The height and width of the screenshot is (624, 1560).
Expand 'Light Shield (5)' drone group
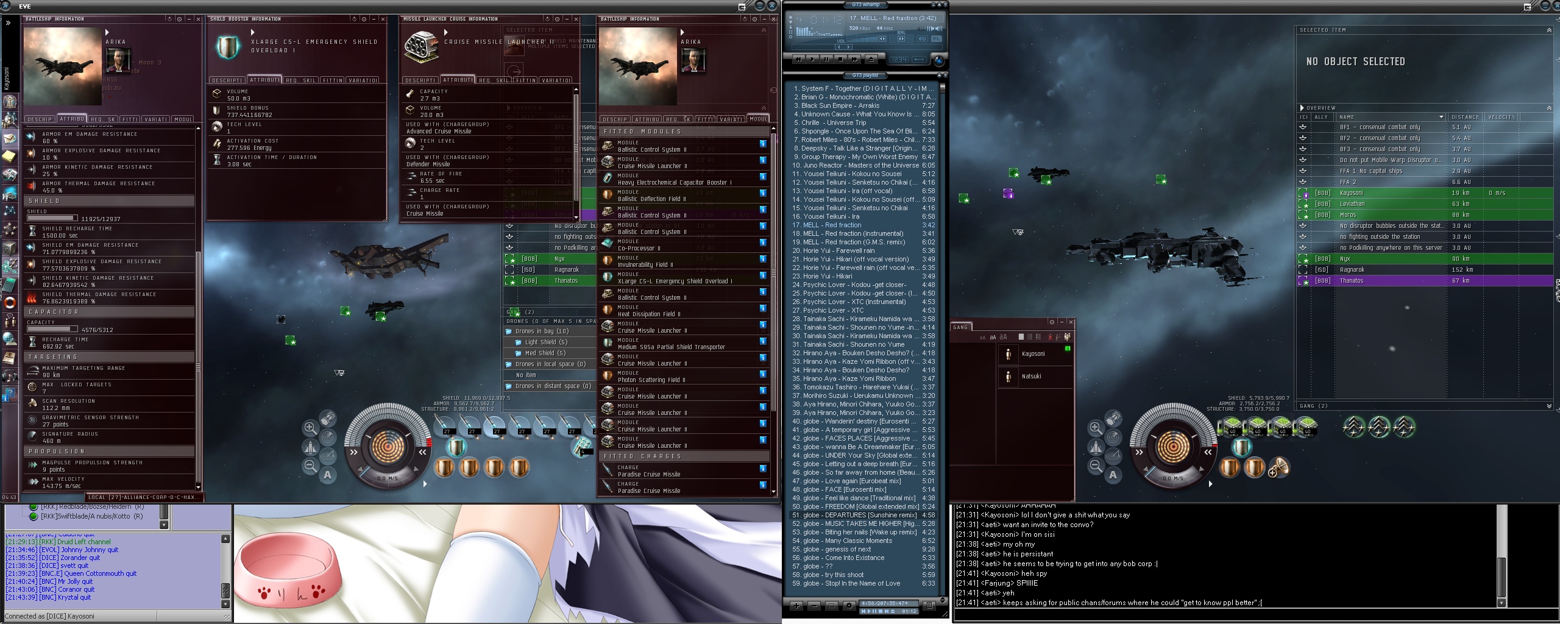click(519, 342)
